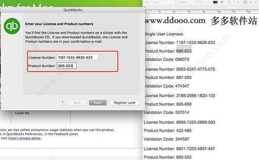Focus the Product Number input field
This screenshot has width=259, height=160.
pos(67,66)
